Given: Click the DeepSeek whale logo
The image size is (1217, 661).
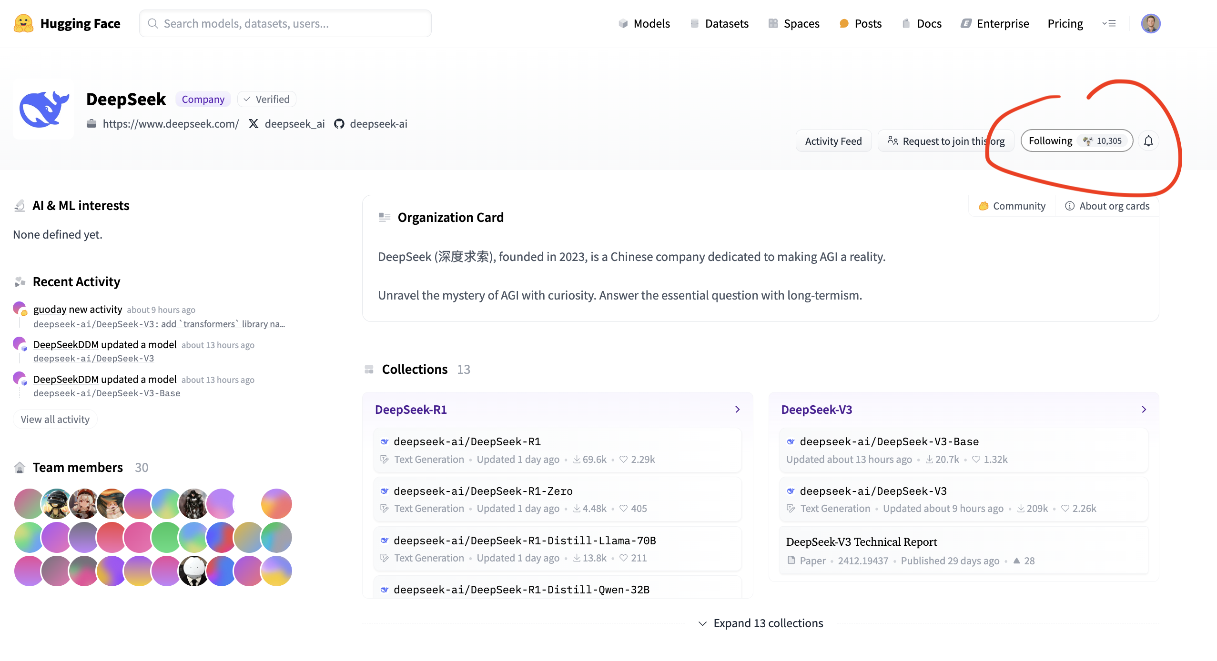Looking at the screenshot, I should coord(43,109).
